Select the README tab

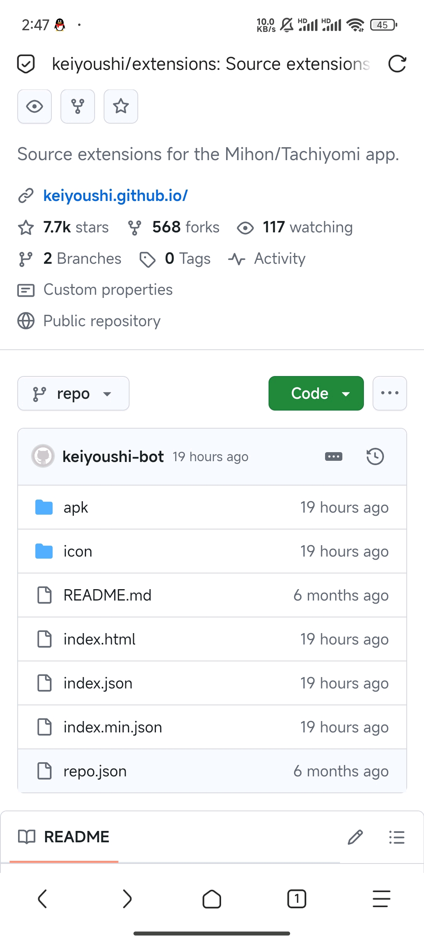64,837
